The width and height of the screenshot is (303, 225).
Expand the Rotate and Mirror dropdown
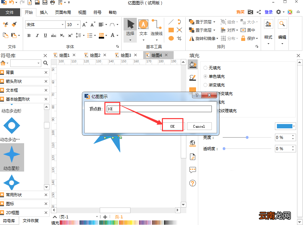pos(217,39)
